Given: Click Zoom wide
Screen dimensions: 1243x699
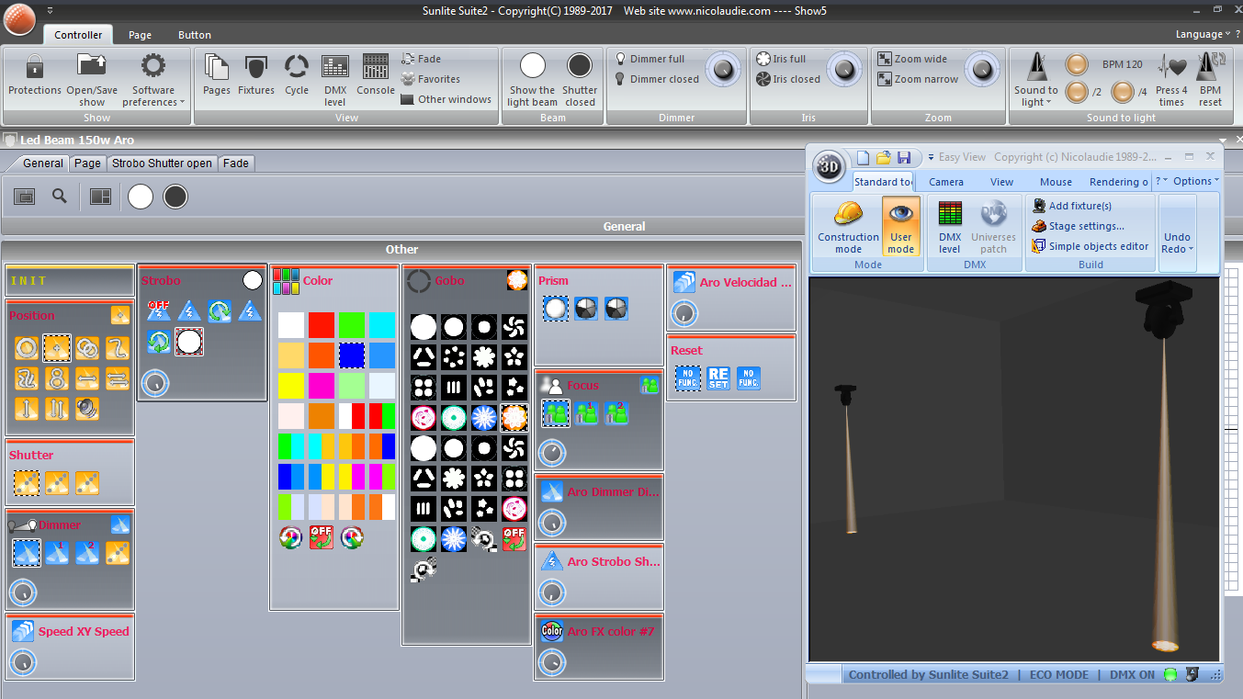Looking at the screenshot, I should coord(912,59).
